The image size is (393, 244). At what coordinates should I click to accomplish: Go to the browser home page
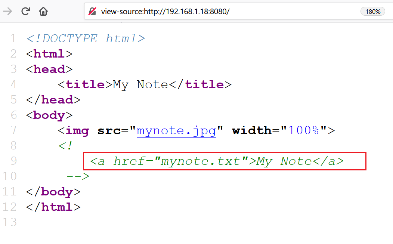[x=43, y=11]
